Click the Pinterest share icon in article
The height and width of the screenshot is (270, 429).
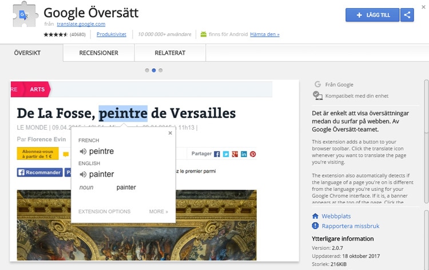(253, 154)
